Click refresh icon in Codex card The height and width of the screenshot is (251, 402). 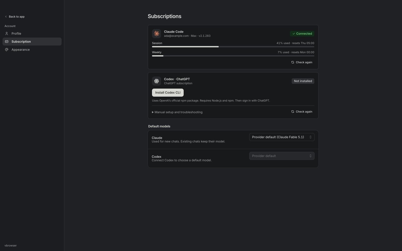(293, 112)
